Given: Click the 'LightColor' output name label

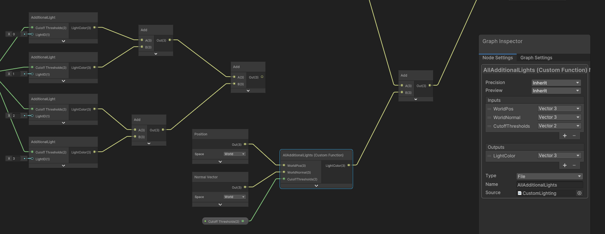Looking at the screenshot, I should [x=504, y=156].
